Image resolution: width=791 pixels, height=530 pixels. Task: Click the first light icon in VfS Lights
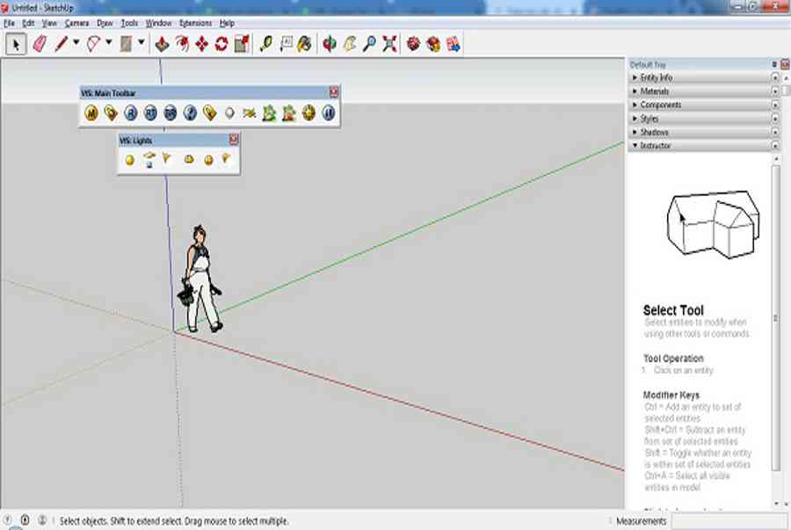(x=130, y=160)
